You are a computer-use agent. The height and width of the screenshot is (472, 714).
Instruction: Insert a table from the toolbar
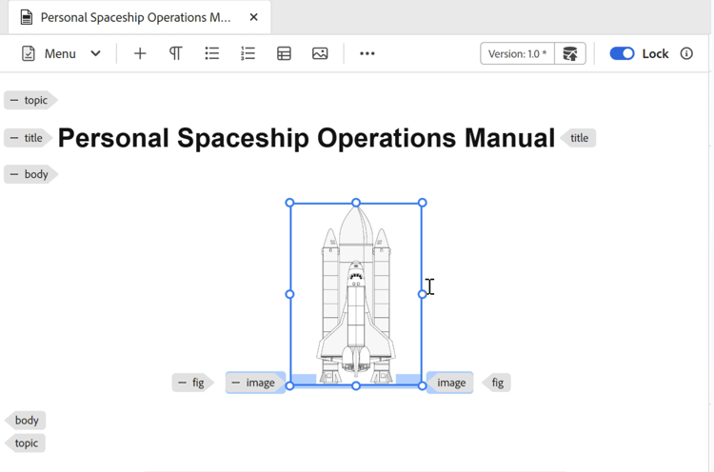(284, 53)
